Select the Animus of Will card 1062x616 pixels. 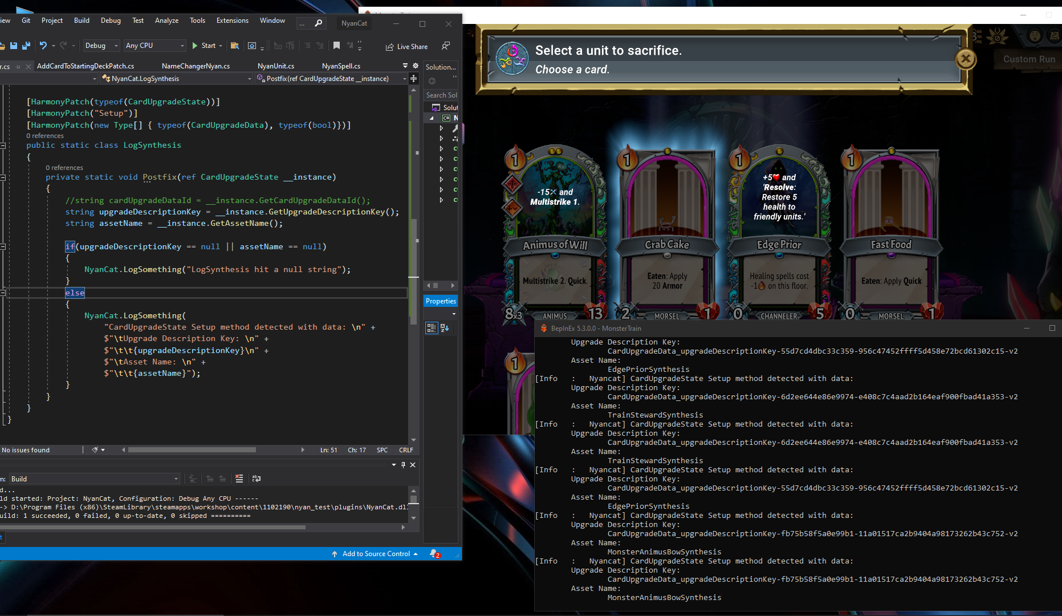(x=555, y=234)
